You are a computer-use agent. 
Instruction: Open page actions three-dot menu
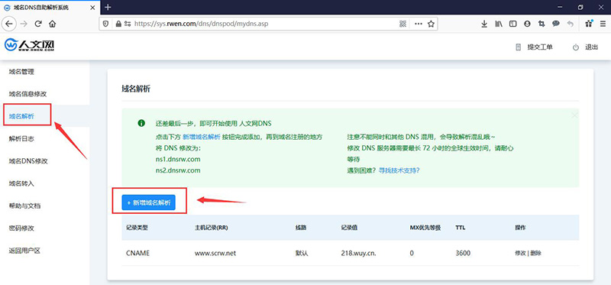418,24
